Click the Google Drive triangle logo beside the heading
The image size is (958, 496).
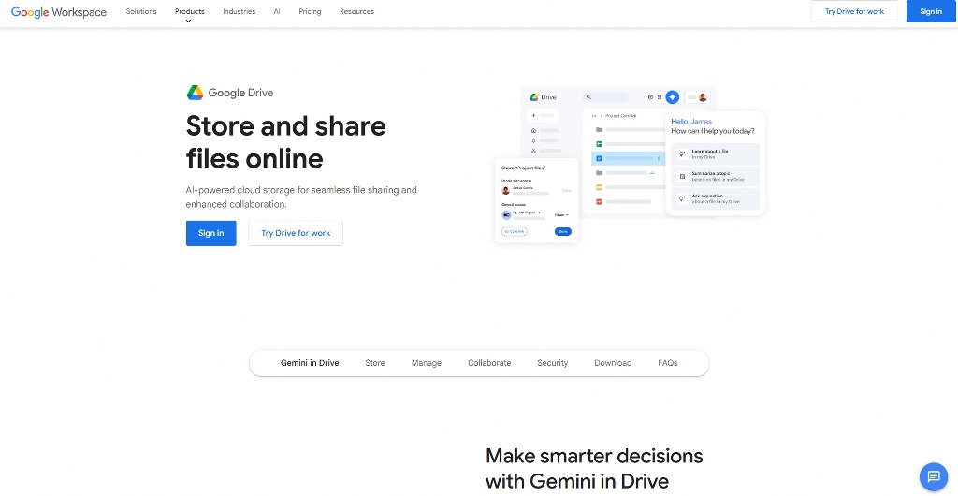point(195,93)
